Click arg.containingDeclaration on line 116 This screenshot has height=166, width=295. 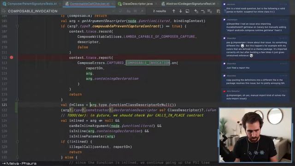click(112, 78)
